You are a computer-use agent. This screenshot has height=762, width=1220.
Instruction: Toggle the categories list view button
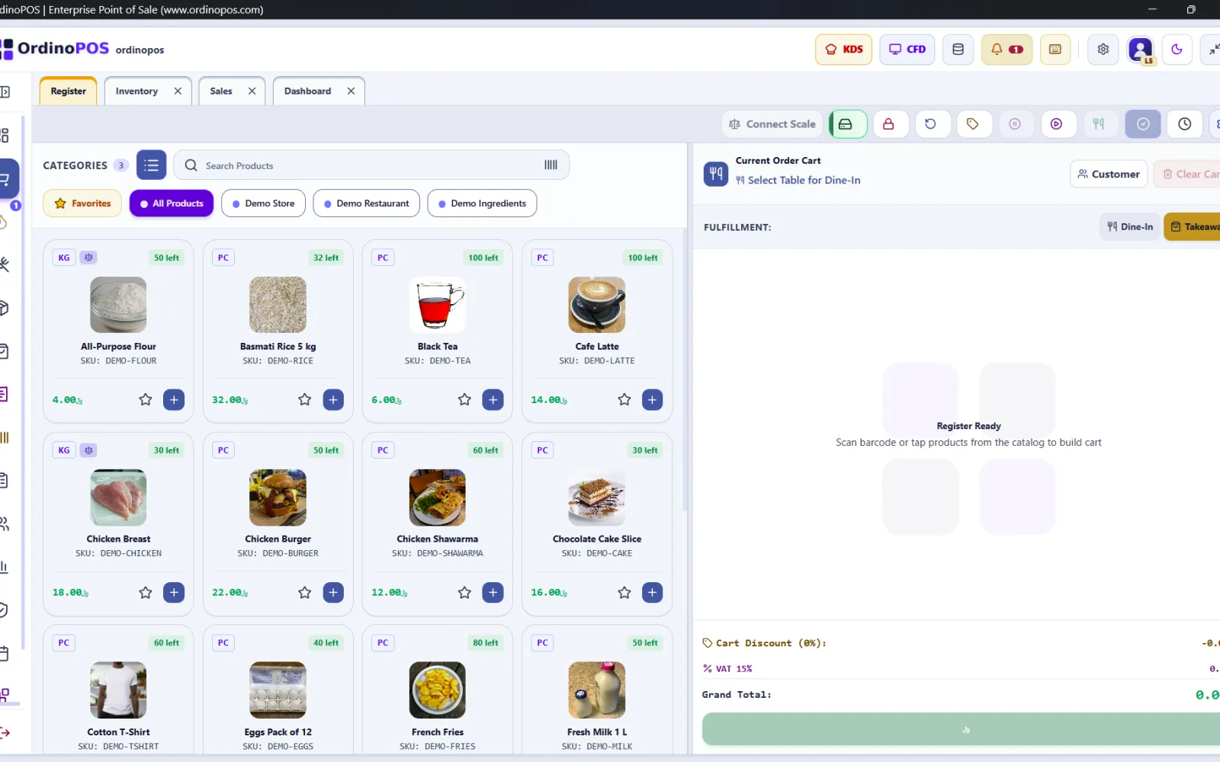pos(151,165)
